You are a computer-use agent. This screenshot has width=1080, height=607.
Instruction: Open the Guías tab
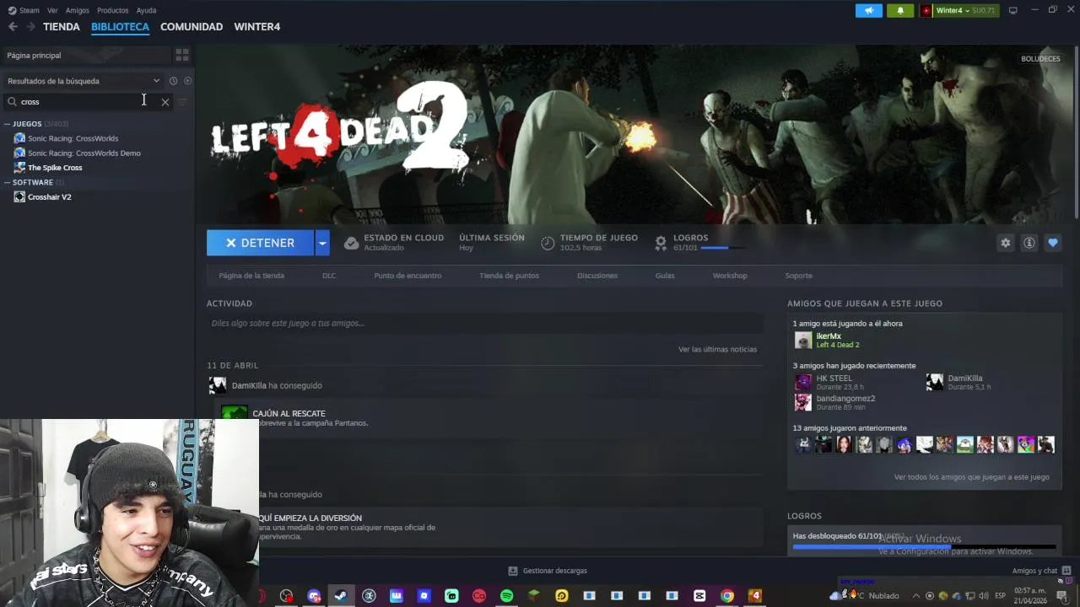[x=665, y=276]
